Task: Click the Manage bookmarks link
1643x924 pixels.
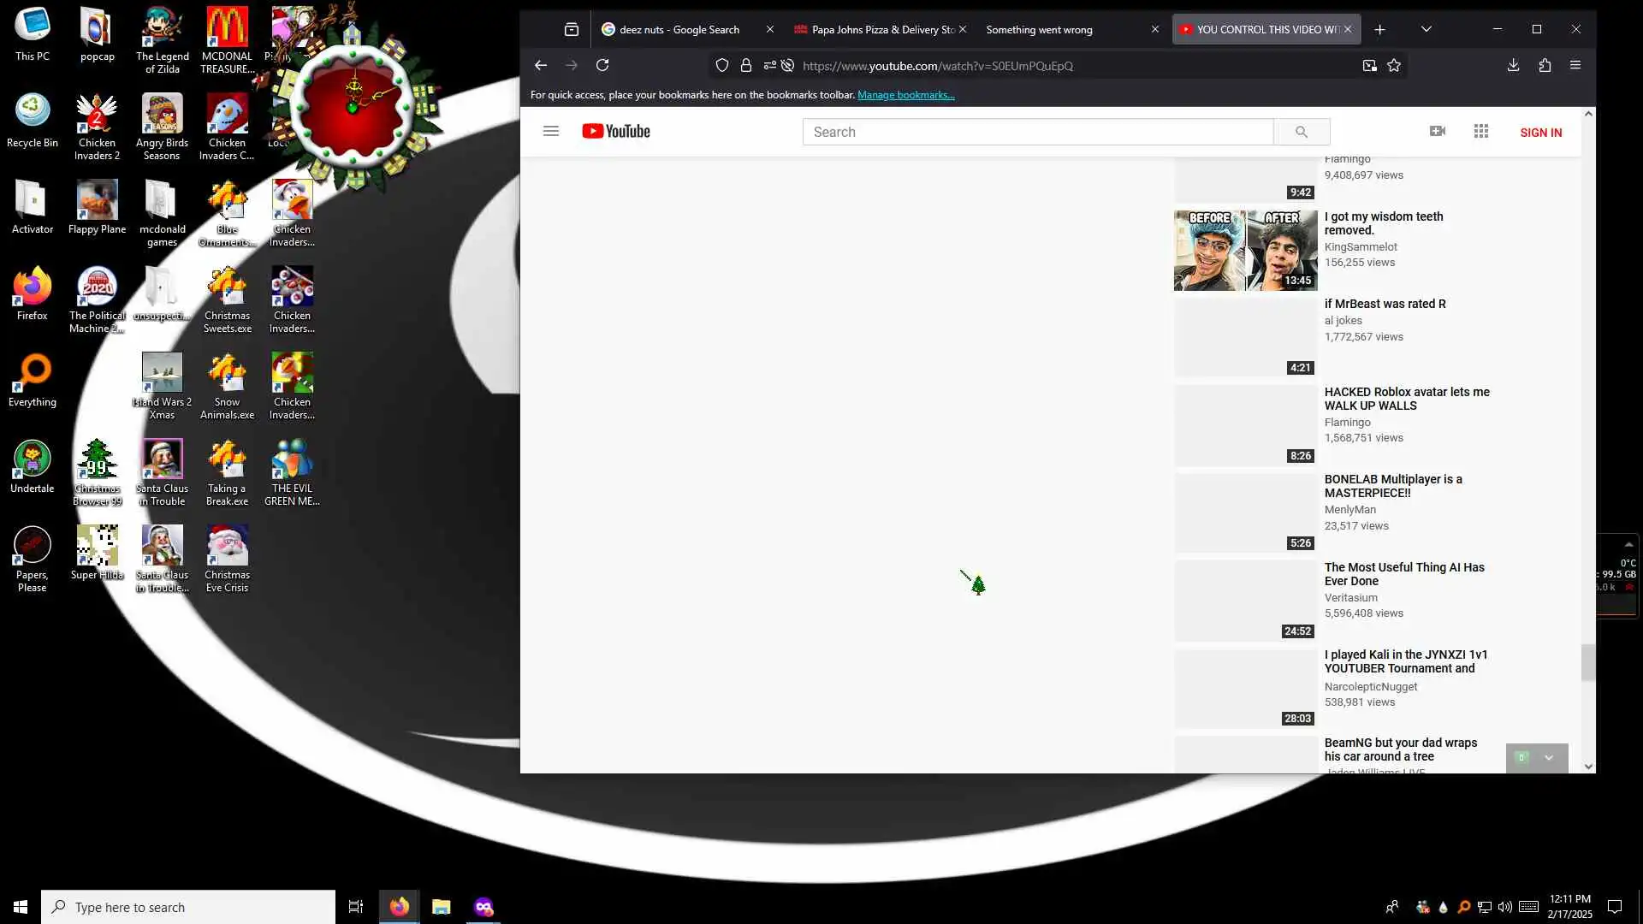Action: click(905, 95)
